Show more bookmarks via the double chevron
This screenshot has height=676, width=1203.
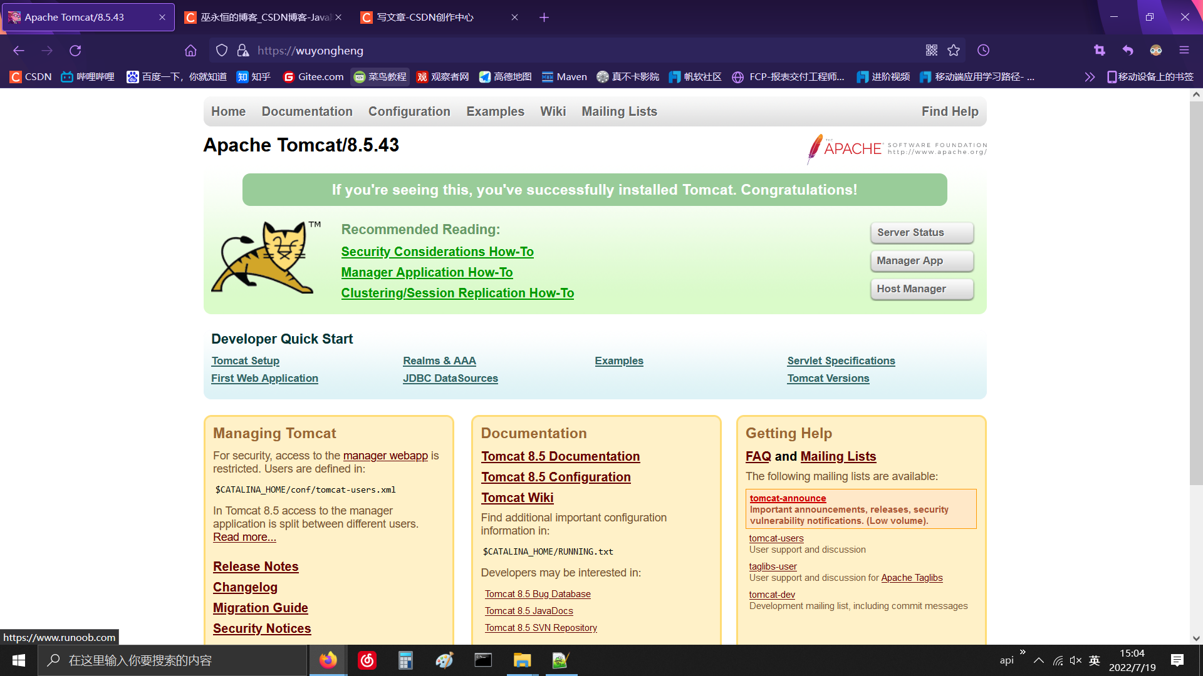1090,77
